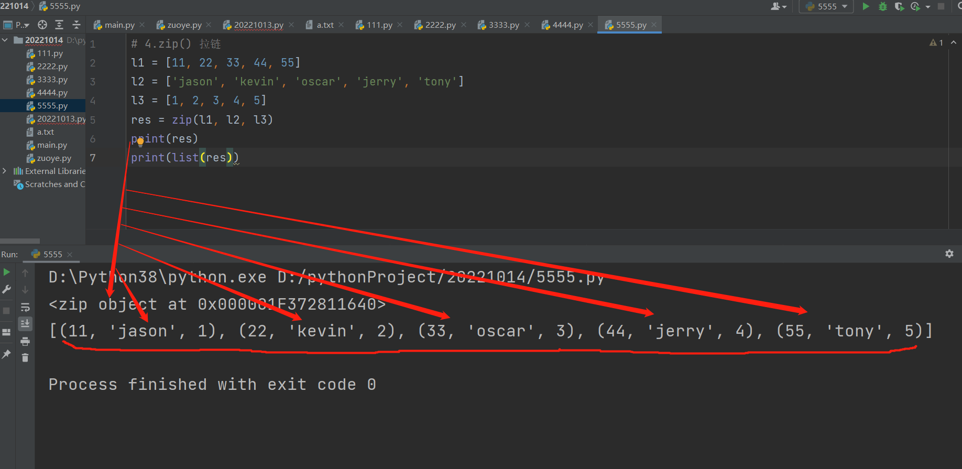The image size is (962, 469).
Task: Click the down arrow in the Run console
Action: [25, 289]
